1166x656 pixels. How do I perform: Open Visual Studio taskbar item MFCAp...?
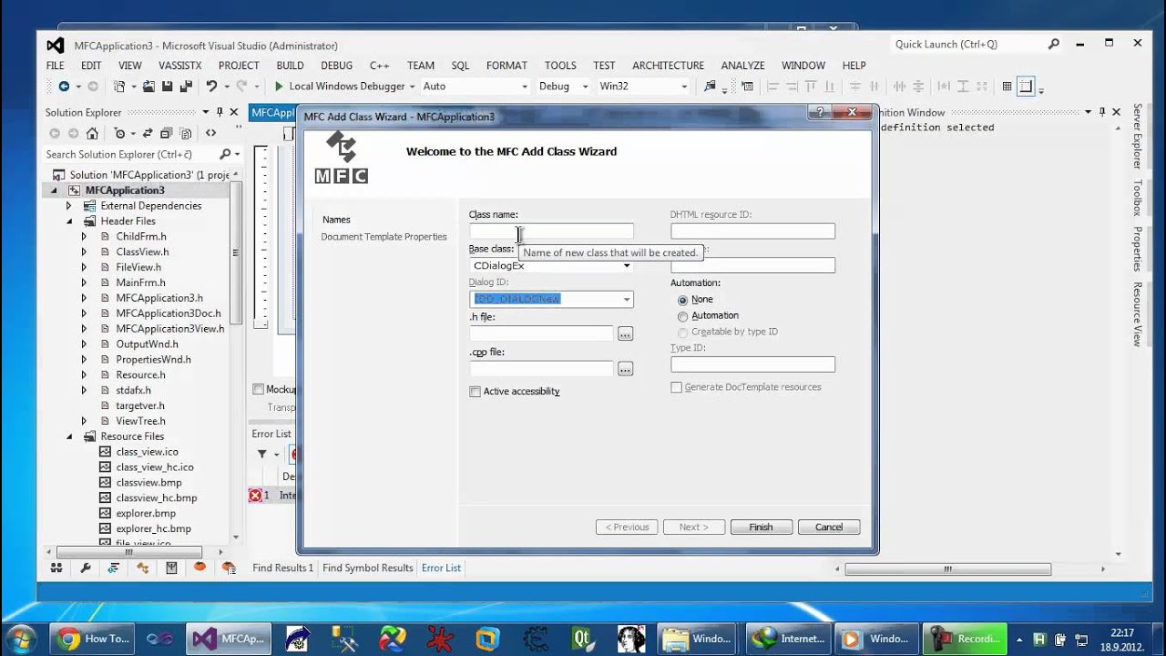click(x=230, y=638)
